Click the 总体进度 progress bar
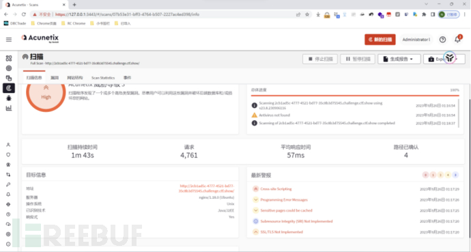The image size is (471, 252). click(x=355, y=96)
